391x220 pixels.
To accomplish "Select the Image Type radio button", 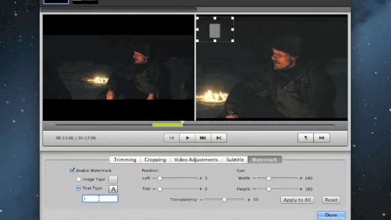I will click(78, 179).
